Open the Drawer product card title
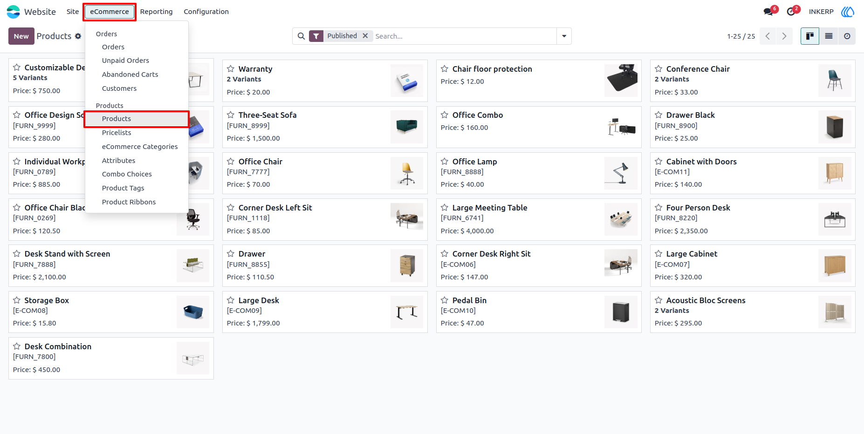This screenshot has height=434, width=864. tap(252, 254)
